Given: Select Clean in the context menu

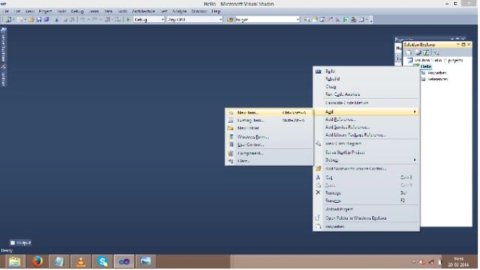Looking at the screenshot, I should [x=366, y=86].
